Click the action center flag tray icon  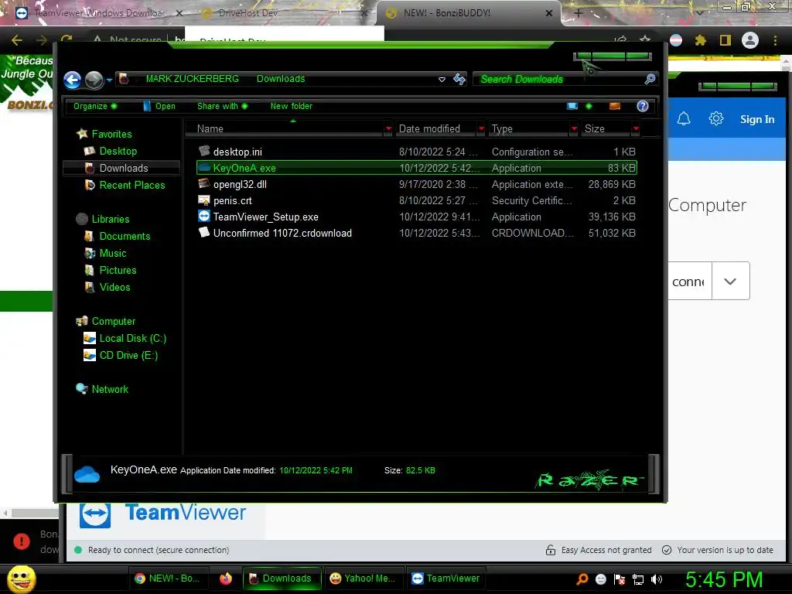[x=620, y=579]
